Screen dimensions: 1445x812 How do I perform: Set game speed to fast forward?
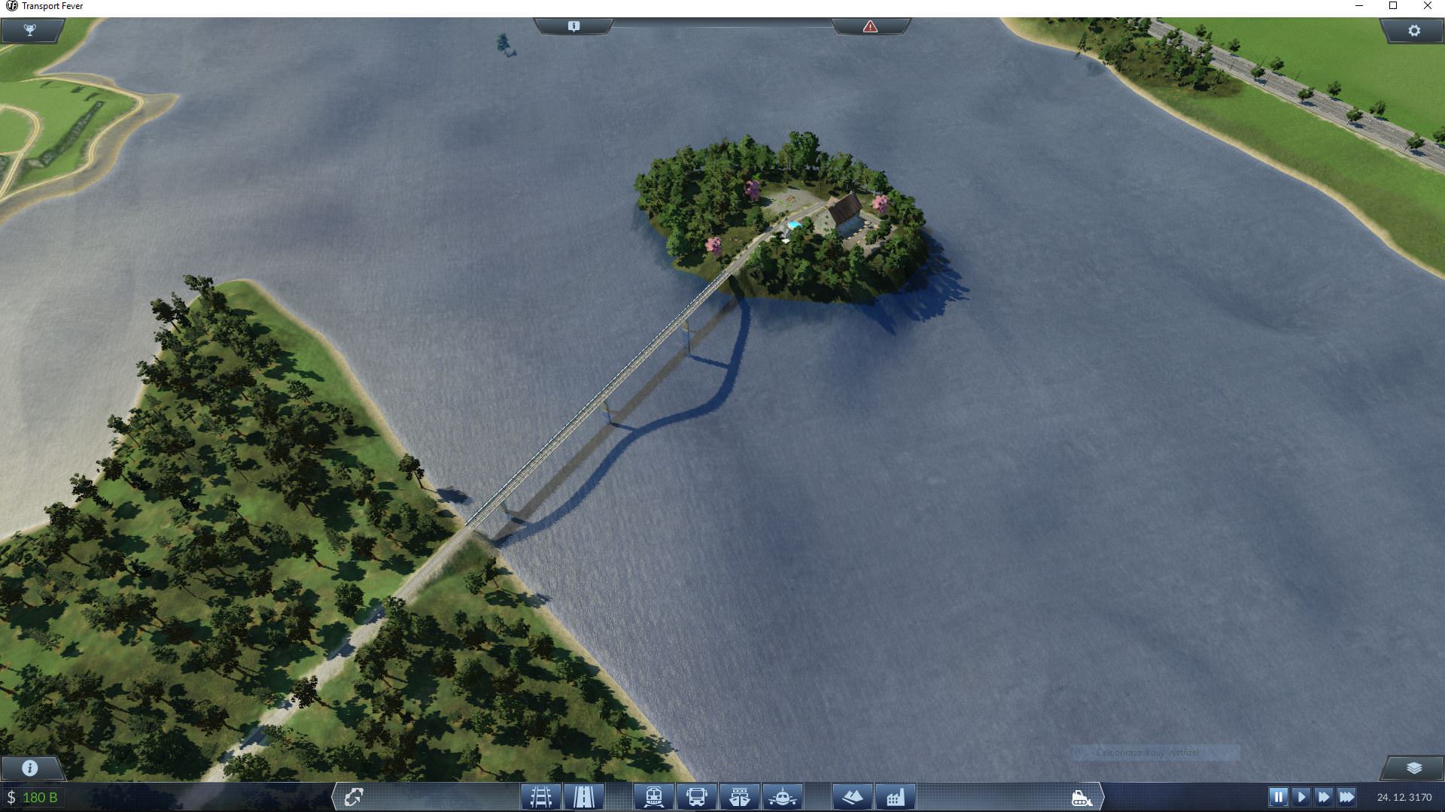coord(1324,796)
